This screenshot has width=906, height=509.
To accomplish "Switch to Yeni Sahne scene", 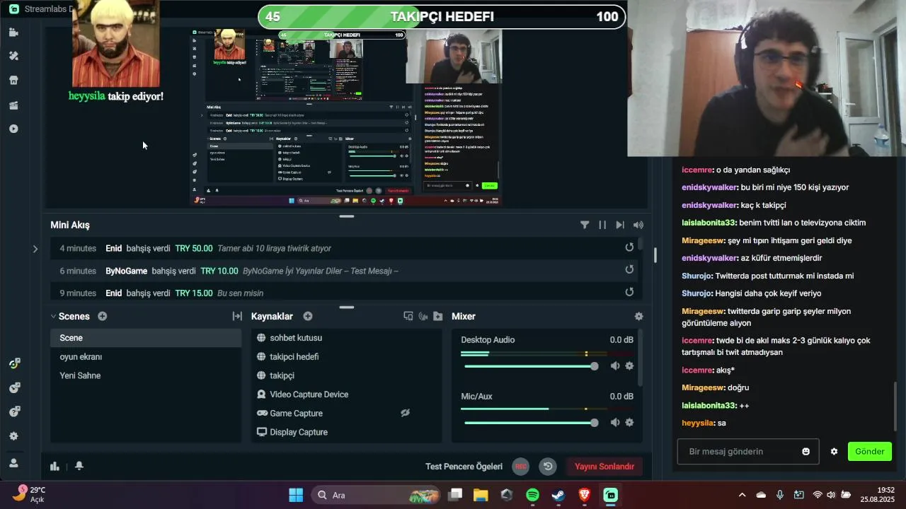I will point(146,375).
